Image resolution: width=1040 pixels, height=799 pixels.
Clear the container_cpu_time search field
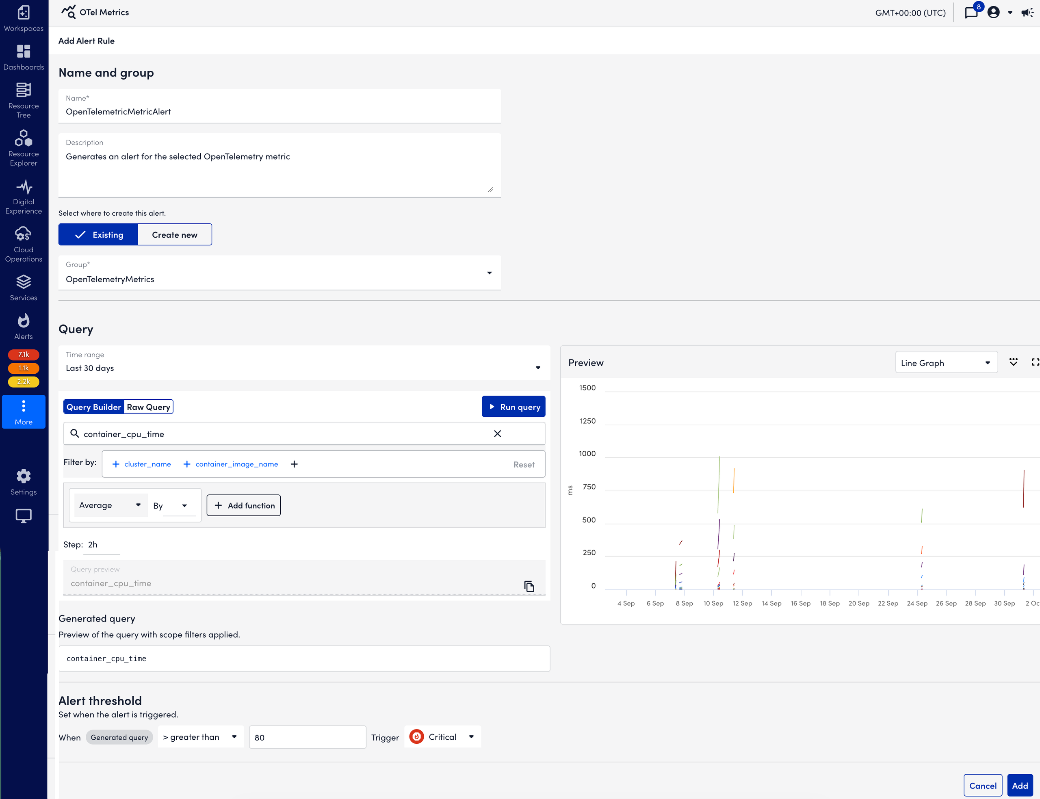pyautogui.click(x=497, y=433)
